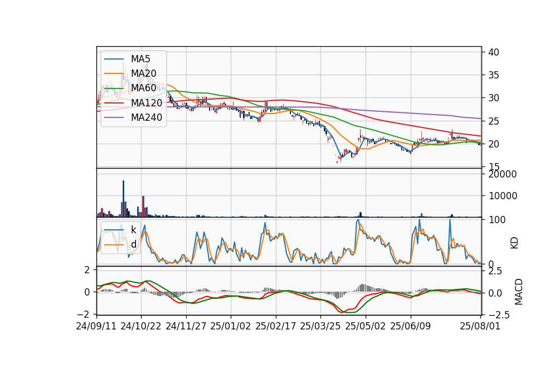The width and height of the screenshot is (535, 384).
Task: Click the 2.5 MACD right axis tick
Action: point(495,271)
